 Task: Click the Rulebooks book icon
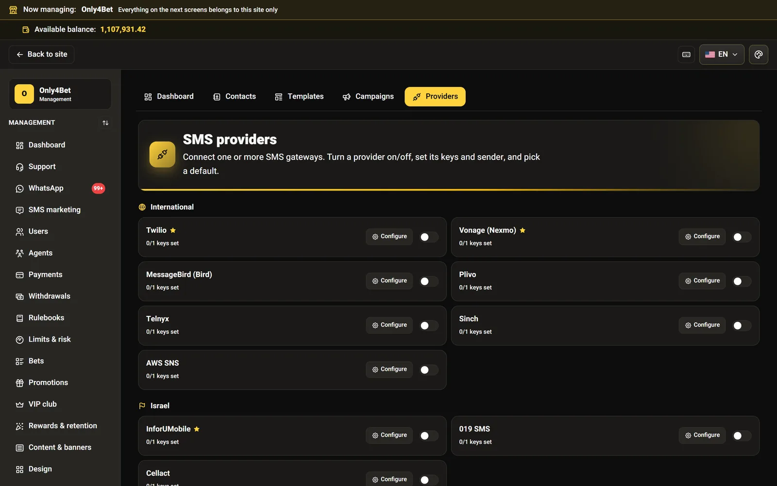point(19,318)
